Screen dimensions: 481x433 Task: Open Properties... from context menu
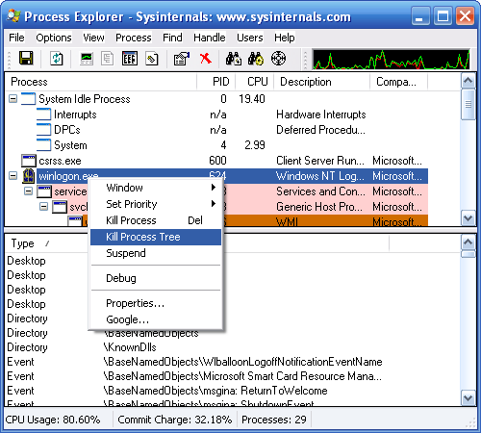point(156,303)
